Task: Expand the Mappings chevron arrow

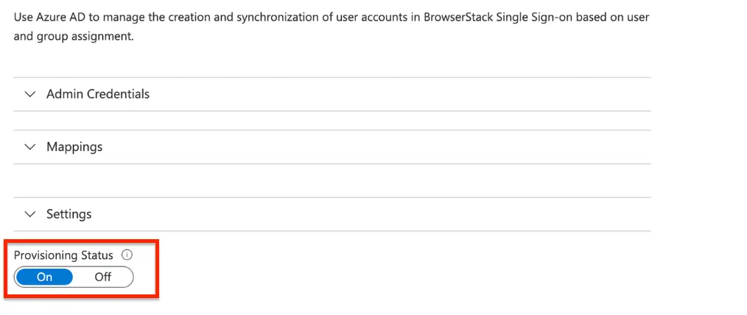Action: coord(29,147)
